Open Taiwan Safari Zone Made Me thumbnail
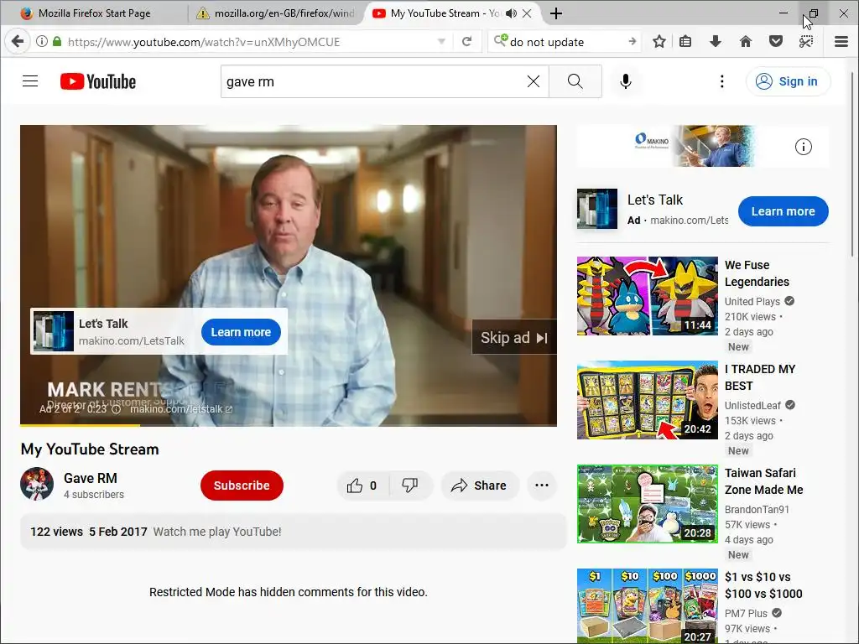The image size is (859, 644). pos(647,504)
